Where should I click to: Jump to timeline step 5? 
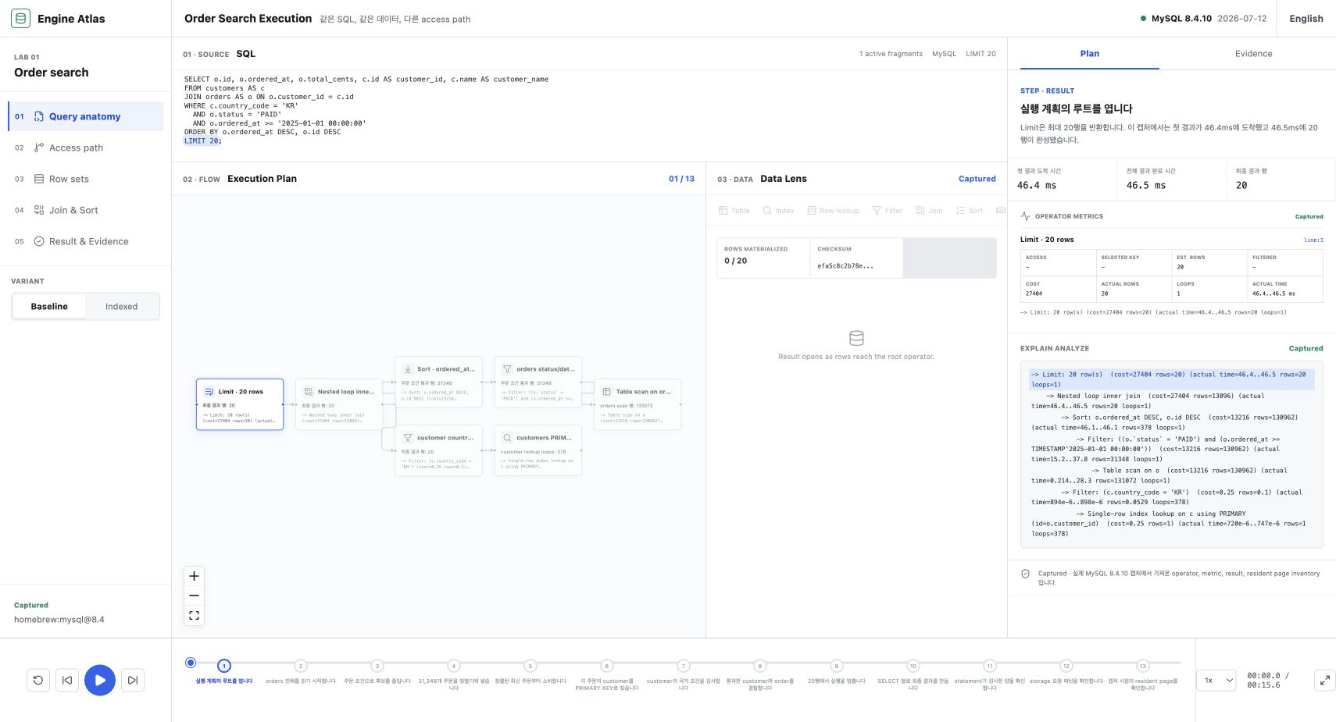(530, 666)
